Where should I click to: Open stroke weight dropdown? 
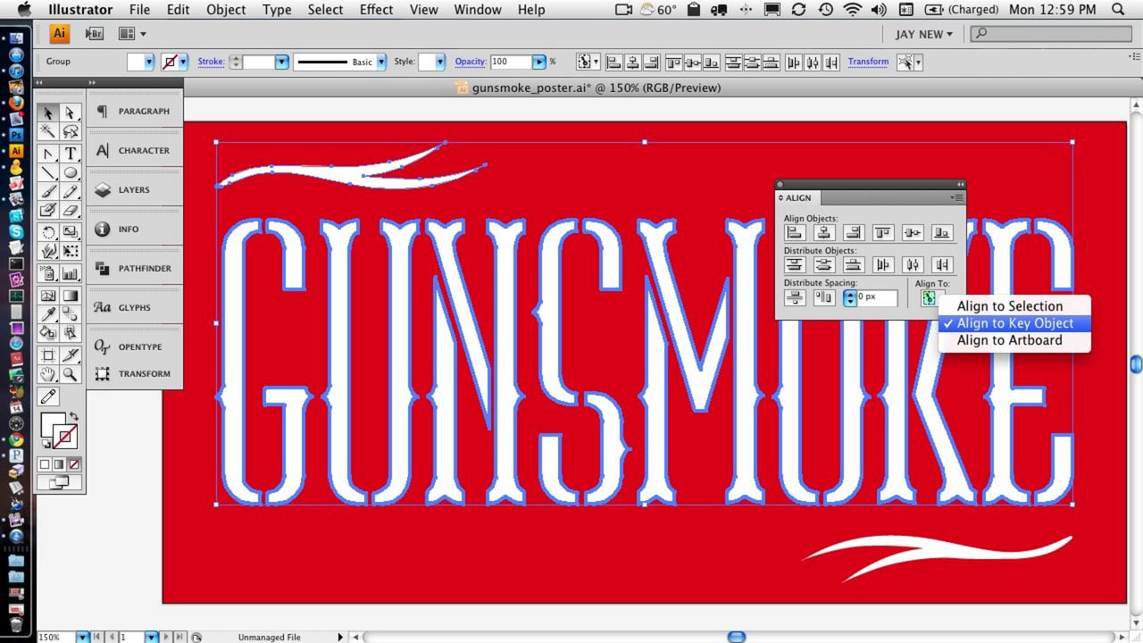(282, 62)
